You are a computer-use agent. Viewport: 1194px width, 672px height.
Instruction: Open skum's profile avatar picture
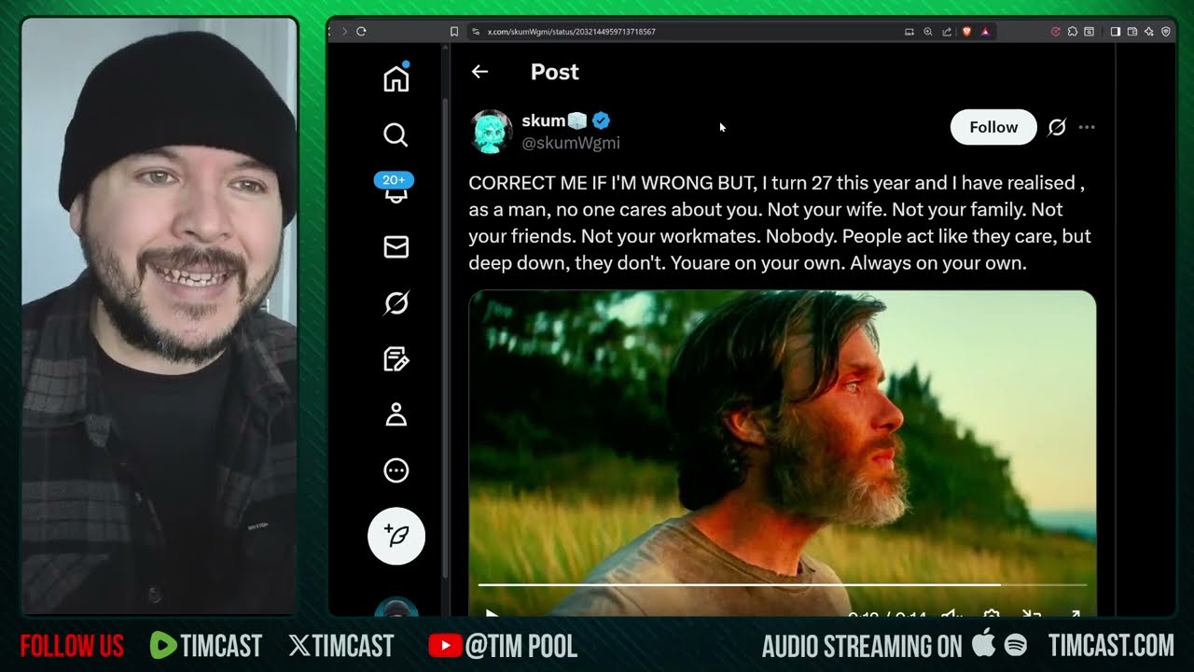point(491,132)
